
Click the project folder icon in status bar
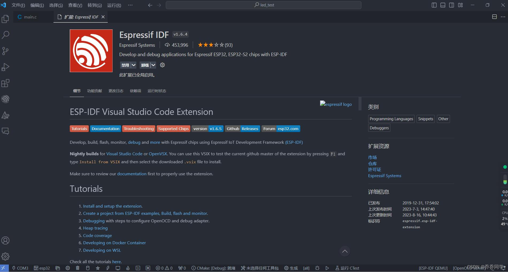(x=58, y=268)
